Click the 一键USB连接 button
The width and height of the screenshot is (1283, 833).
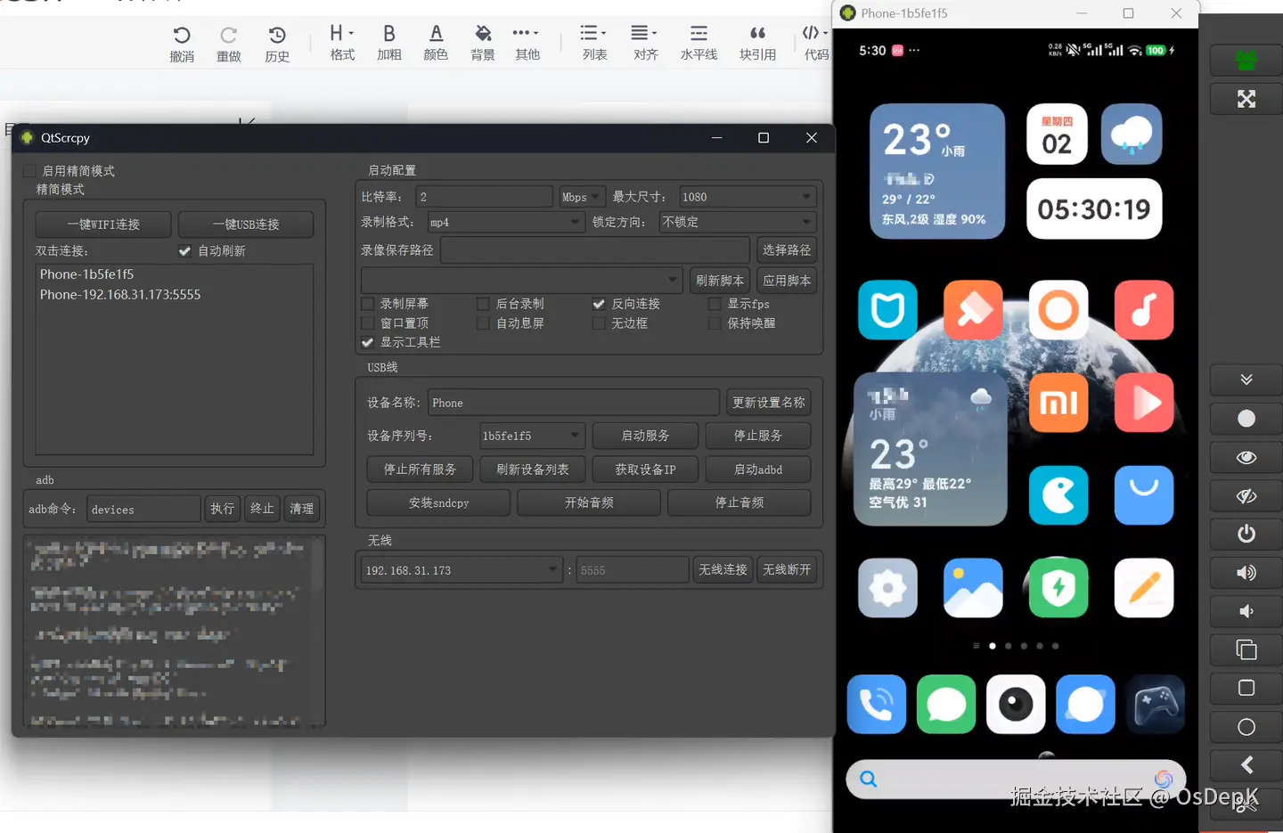coord(246,225)
